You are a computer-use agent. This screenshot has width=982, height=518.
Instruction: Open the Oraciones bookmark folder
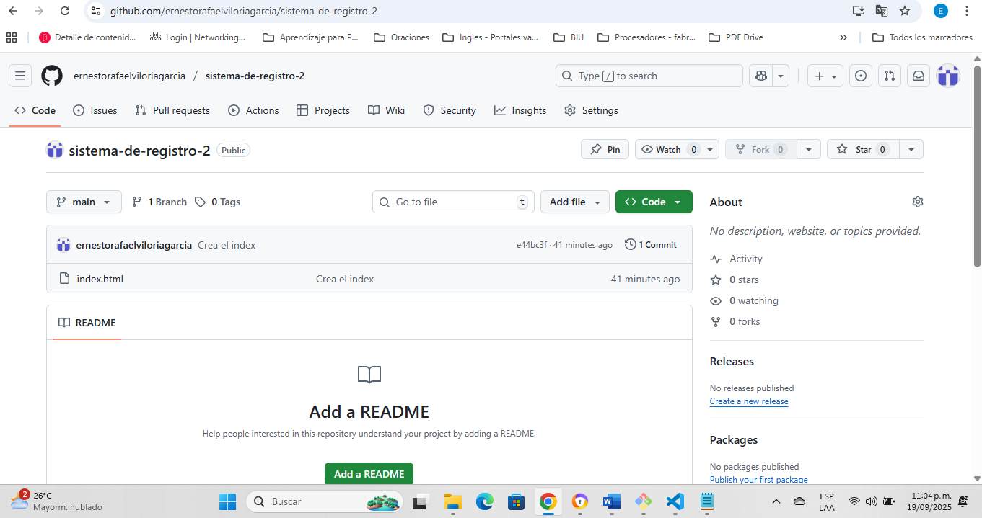(401, 37)
